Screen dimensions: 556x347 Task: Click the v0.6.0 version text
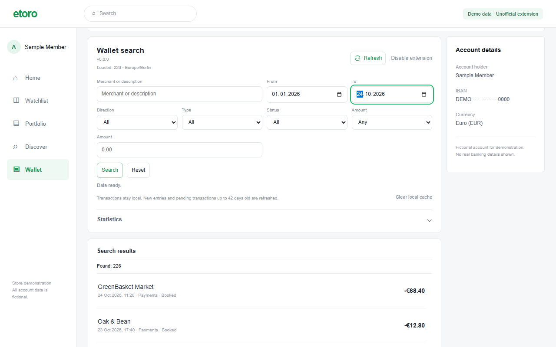[103, 59]
